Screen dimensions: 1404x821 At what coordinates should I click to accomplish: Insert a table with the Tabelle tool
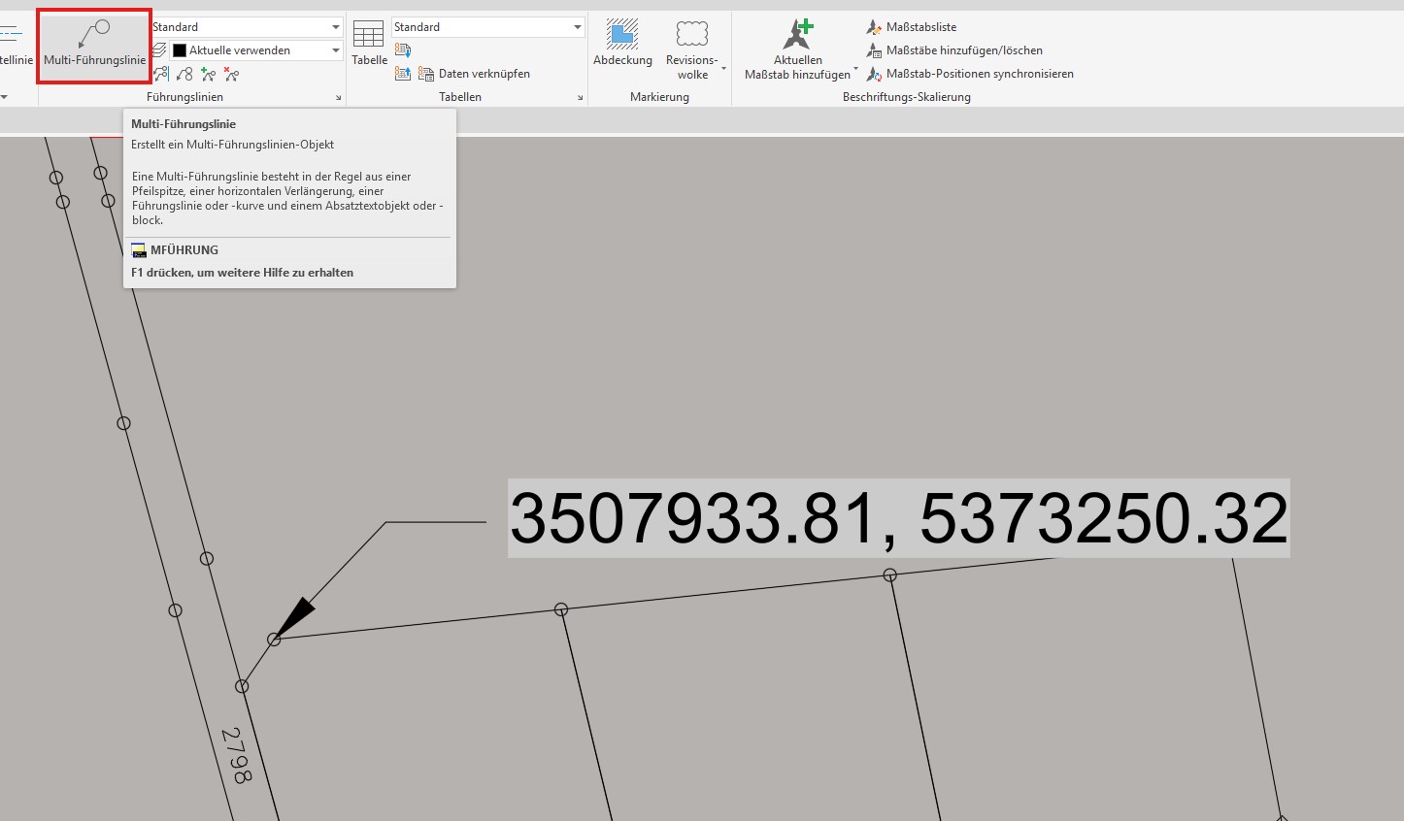369,44
